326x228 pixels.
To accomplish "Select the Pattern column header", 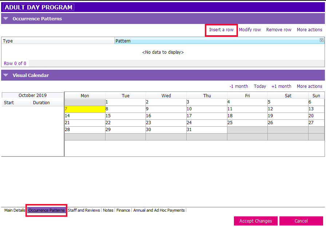I will [219, 41].
